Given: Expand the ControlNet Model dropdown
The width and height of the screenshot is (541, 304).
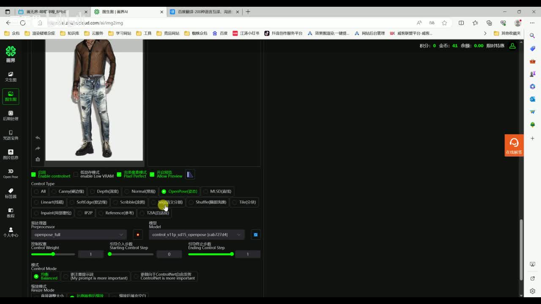Looking at the screenshot, I should tap(196, 235).
